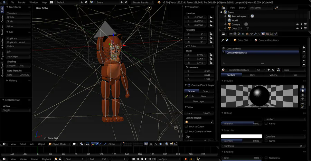Open the World properties tab icon

coord(243,34)
